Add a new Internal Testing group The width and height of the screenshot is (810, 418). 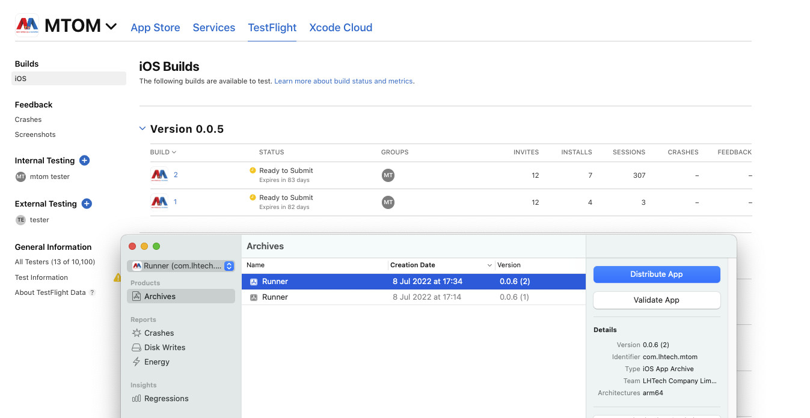coord(84,160)
